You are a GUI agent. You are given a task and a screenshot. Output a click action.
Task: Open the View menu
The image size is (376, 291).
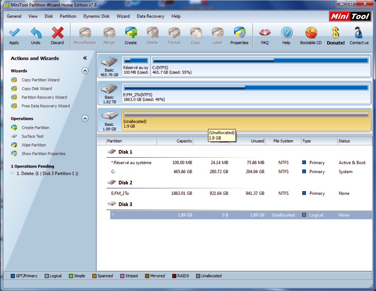[33, 16]
